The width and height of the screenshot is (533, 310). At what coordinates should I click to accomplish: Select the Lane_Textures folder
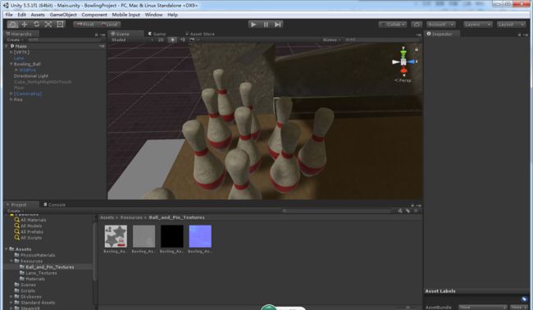[41, 273]
